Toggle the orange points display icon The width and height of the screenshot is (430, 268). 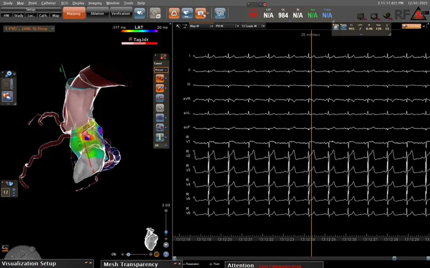(x=159, y=78)
